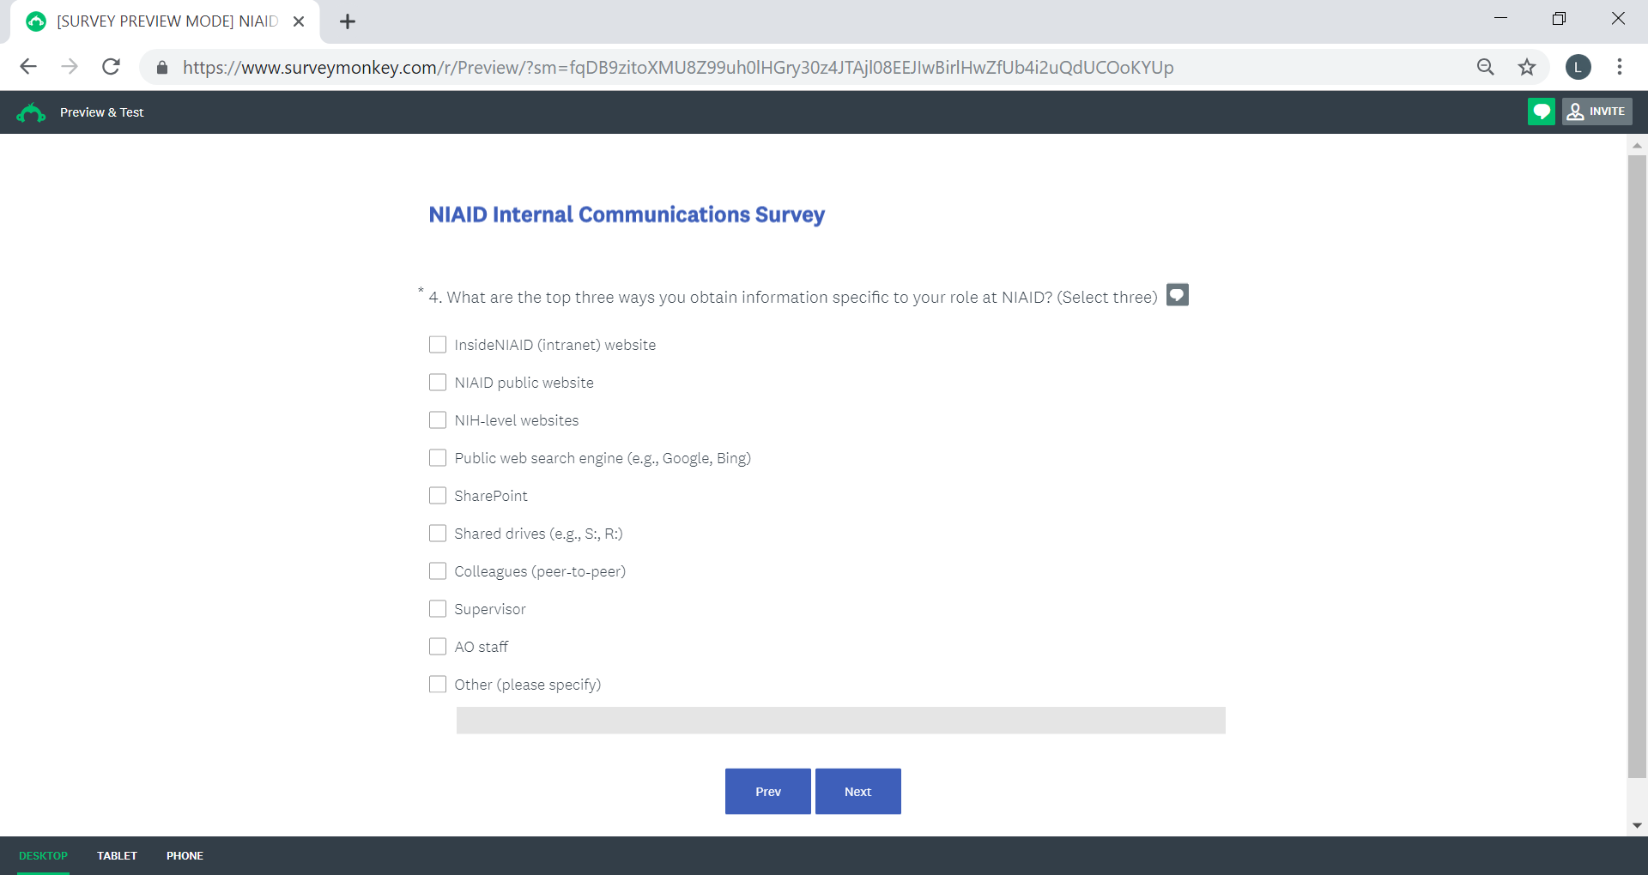Go back to the previous page
Viewport: 1648px width, 875px height.
[28, 67]
